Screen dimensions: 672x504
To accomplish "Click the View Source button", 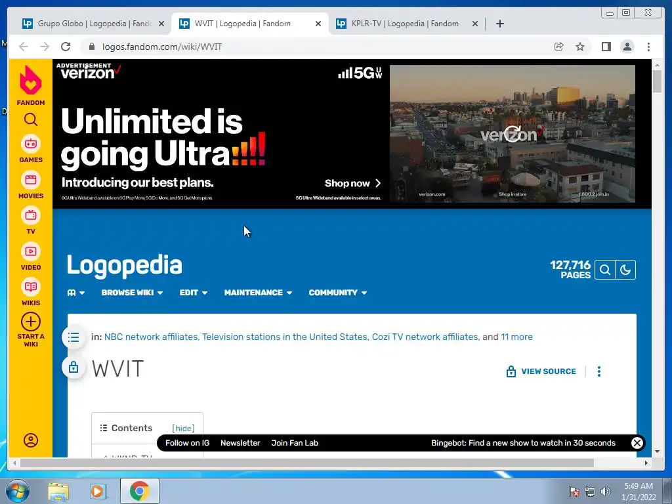I will tap(541, 371).
